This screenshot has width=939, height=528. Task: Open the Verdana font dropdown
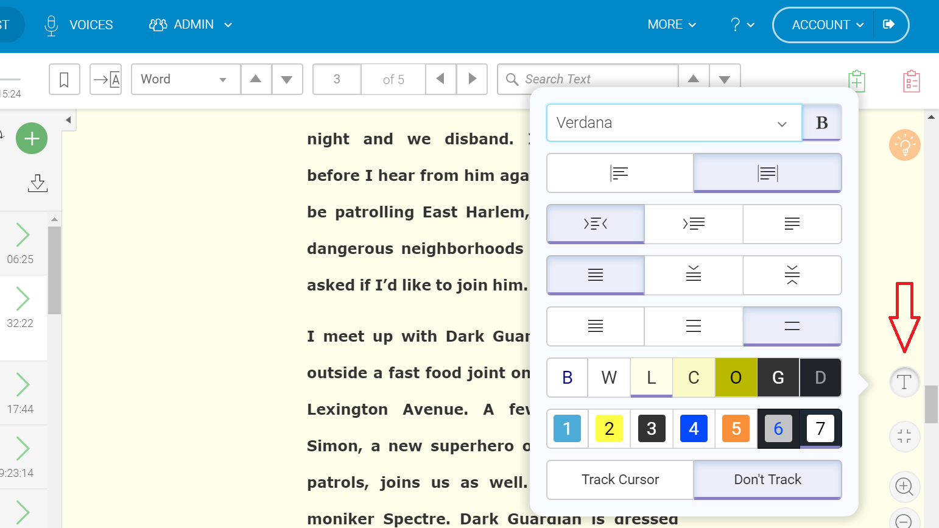[674, 122]
